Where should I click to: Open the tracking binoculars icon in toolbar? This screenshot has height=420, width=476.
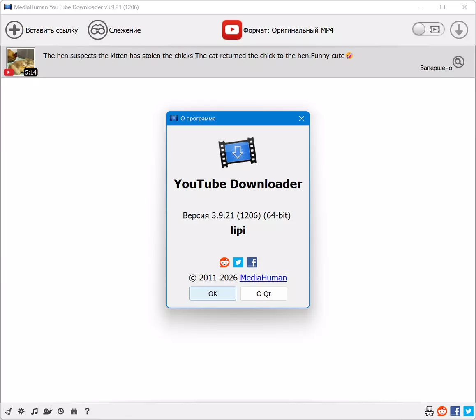coord(97,30)
